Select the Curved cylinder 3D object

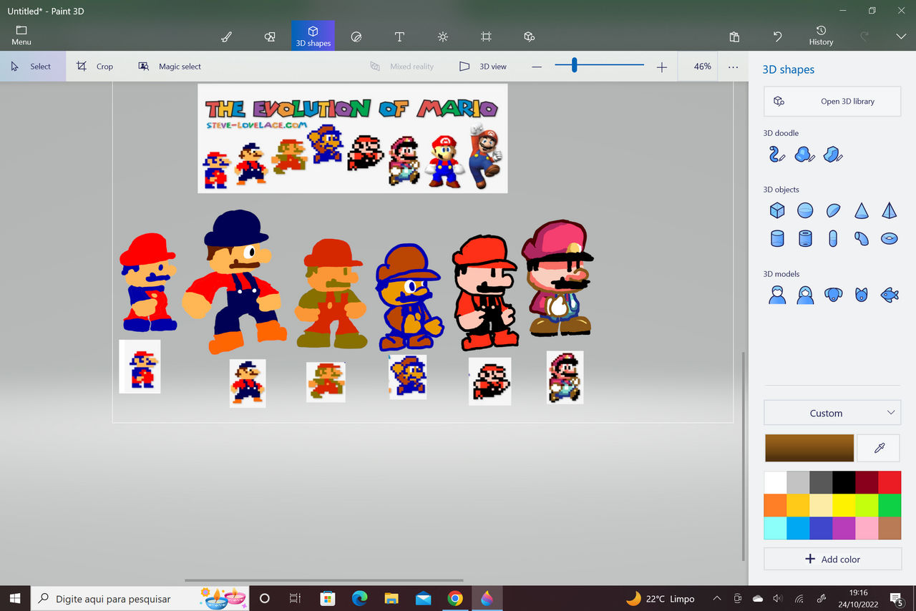pyautogui.click(x=861, y=238)
